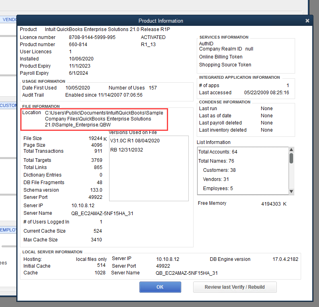Click Max Cache Size value 3410
This screenshot has height=307, width=319.
(96, 240)
